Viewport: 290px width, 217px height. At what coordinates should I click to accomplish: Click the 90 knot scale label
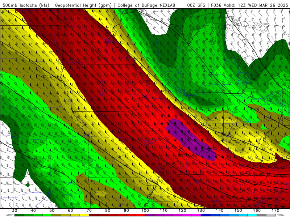(x=127, y=210)
